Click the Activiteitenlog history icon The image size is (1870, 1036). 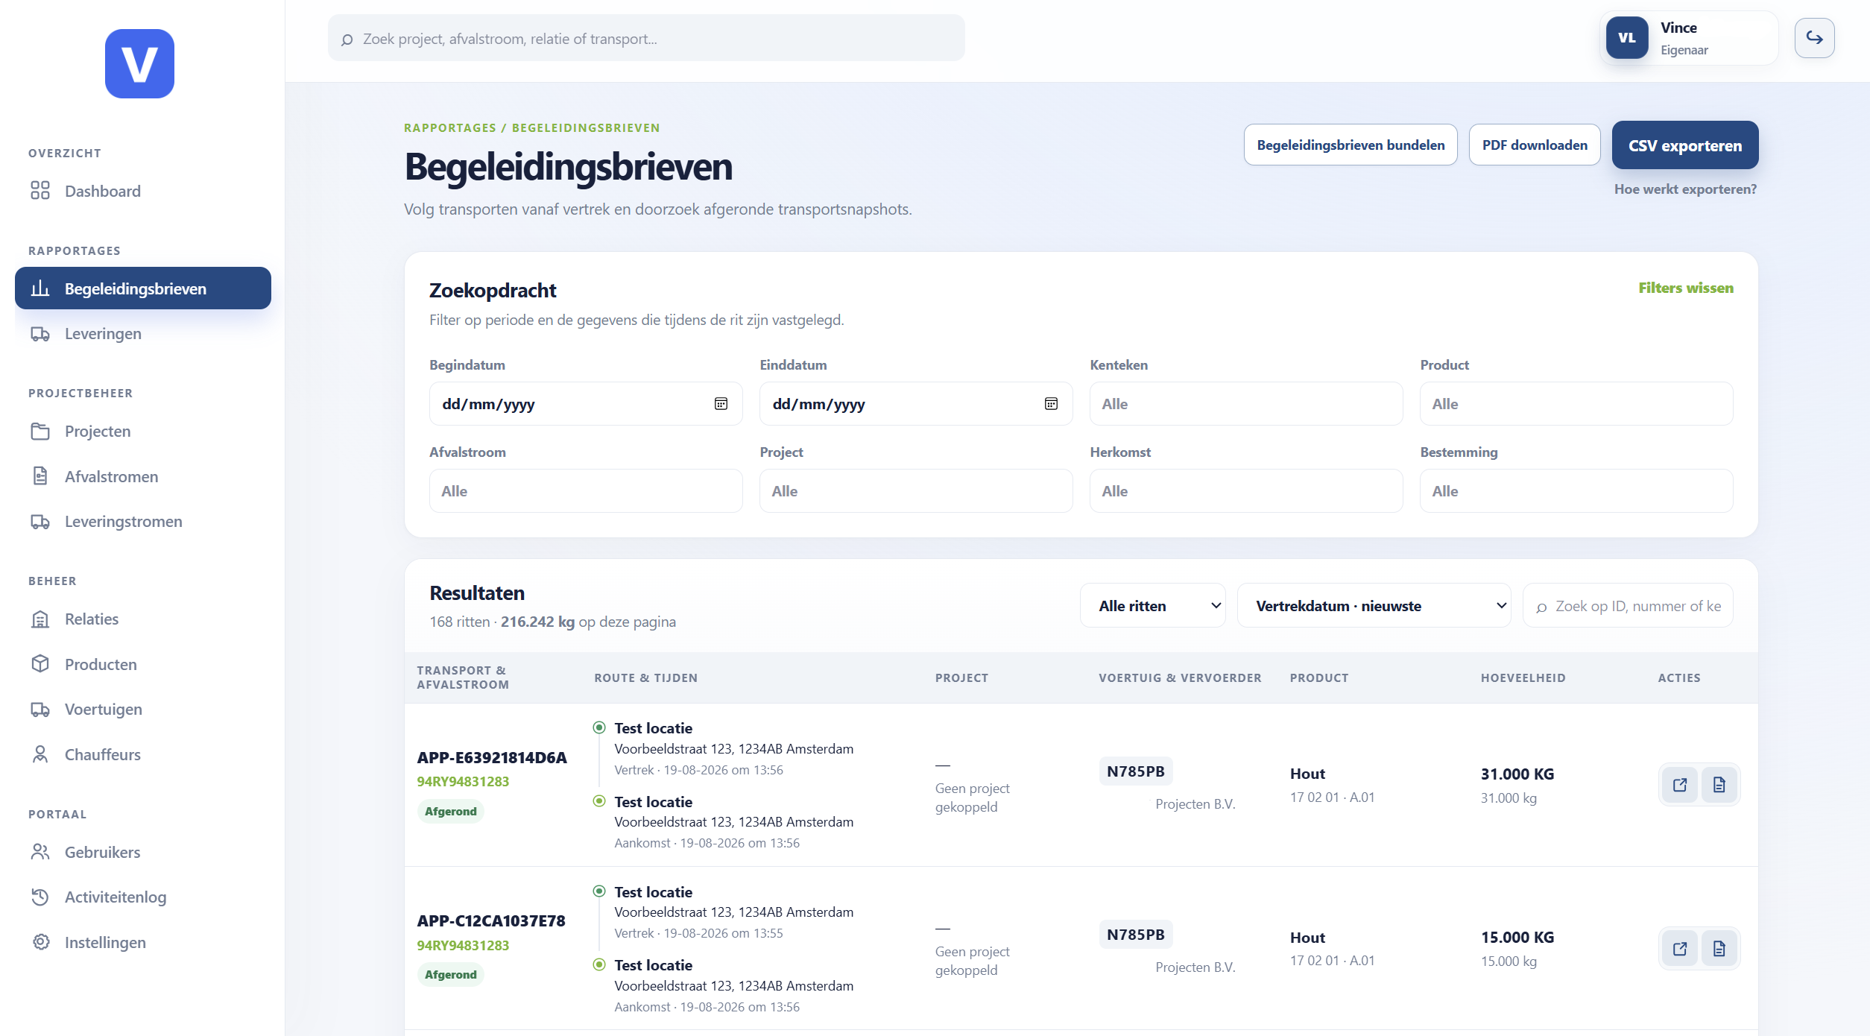point(40,897)
